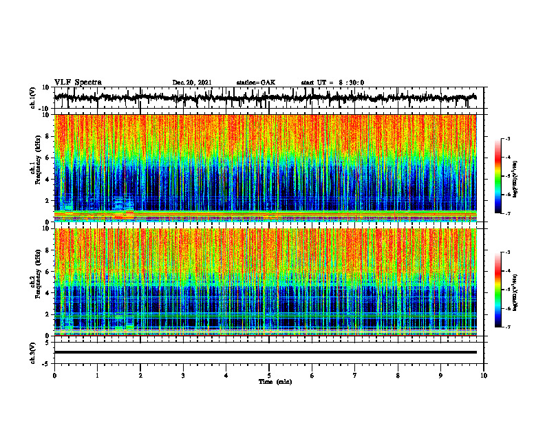Click the "-7" label on ch.2 color scale
The image size is (545, 421).
508,327
